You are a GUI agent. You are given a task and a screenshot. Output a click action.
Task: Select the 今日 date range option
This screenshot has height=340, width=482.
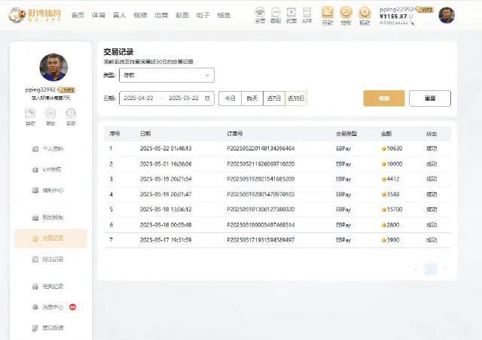pos(230,99)
